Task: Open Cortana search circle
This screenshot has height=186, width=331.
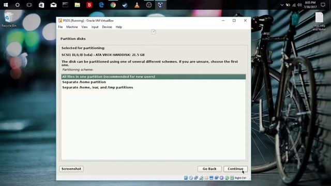Action: 17,5
